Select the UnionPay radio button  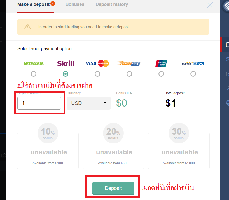click(x=161, y=74)
